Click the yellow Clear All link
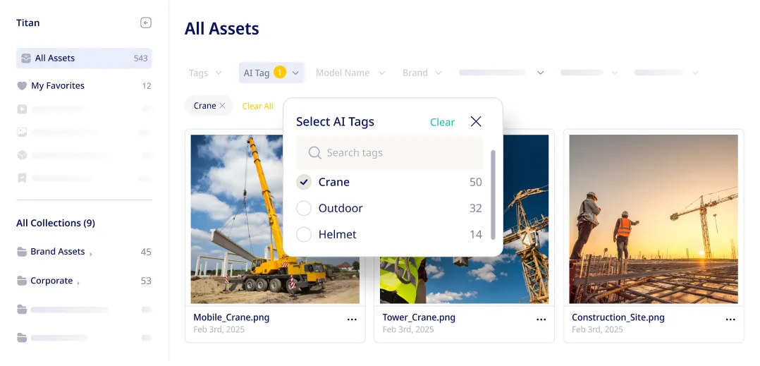 258,106
